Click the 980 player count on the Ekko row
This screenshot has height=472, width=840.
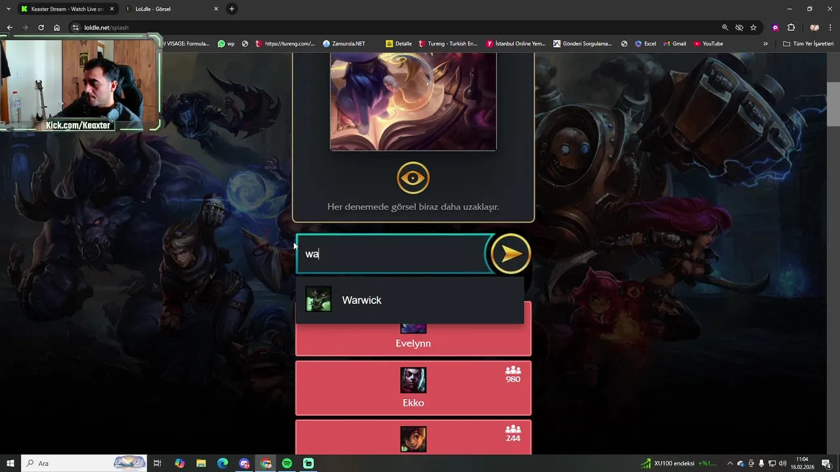pos(513,380)
